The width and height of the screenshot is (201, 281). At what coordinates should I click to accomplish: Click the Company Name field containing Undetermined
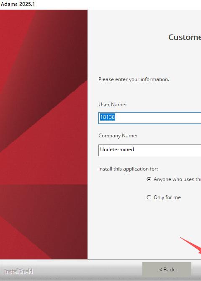point(150,150)
